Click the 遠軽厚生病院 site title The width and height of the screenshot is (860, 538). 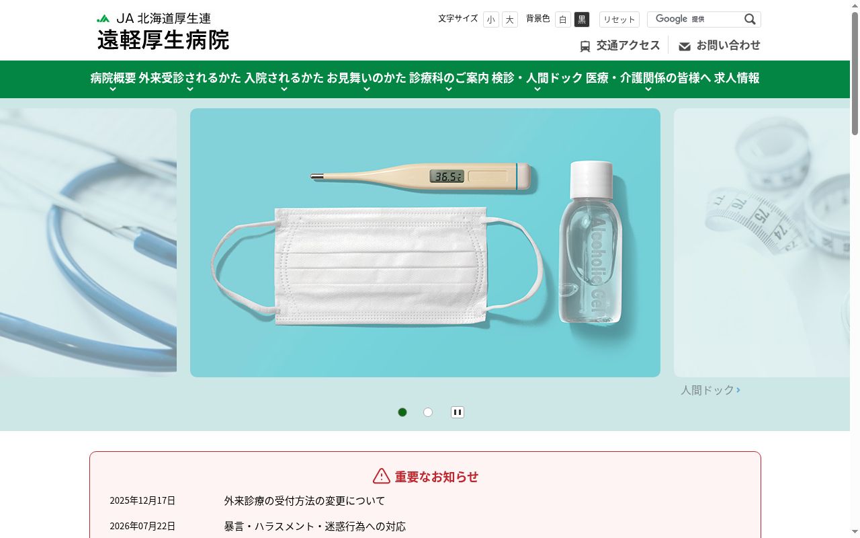pyautogui.click(x=163, y=40)
